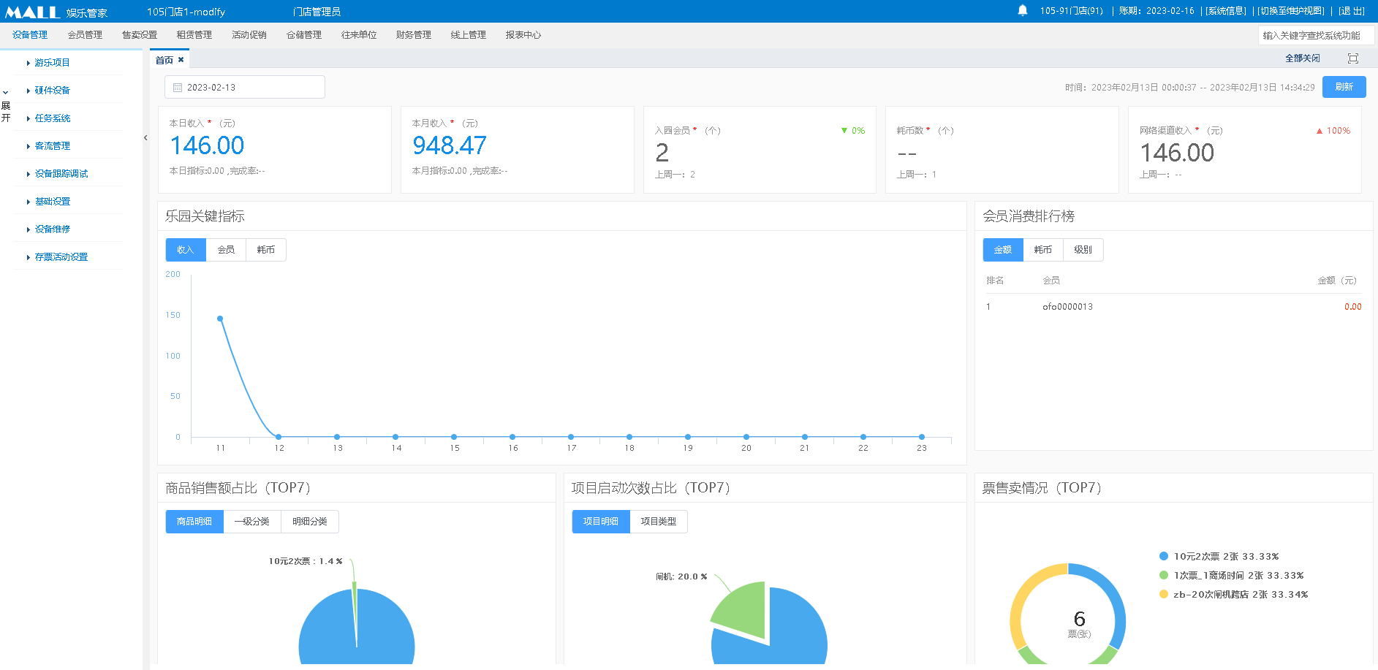Viewport: 1378px width, 670px height.
Task: Open the 财务管理 menu
Action: point(414,35)
